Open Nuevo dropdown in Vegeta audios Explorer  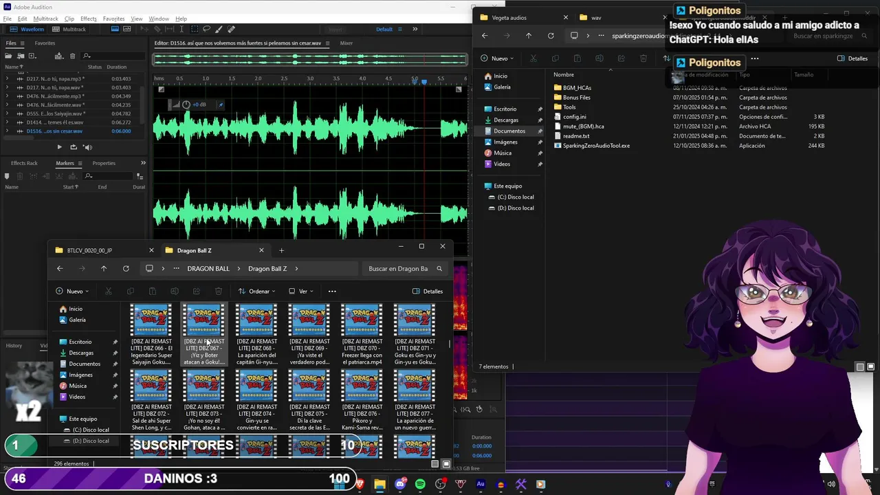pos(496,58)
